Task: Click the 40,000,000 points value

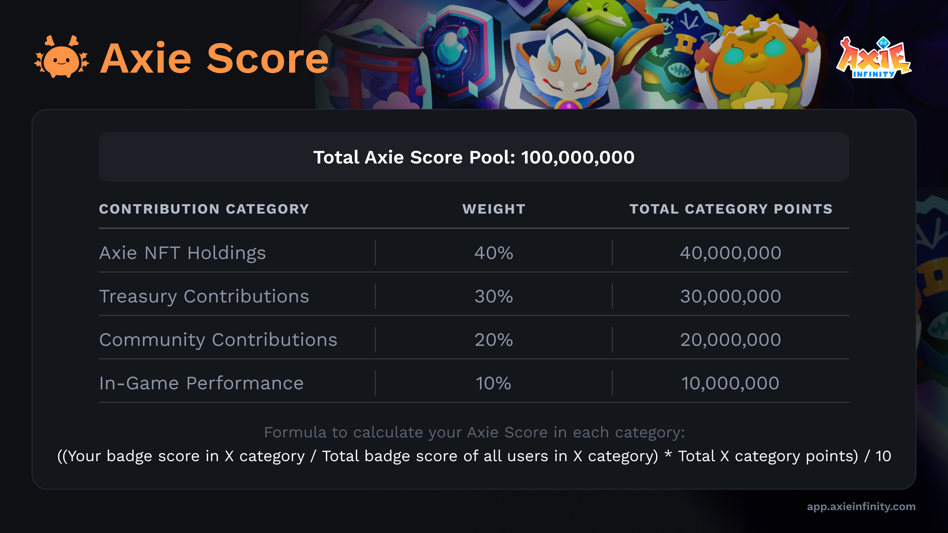Action: click(730, 253)
